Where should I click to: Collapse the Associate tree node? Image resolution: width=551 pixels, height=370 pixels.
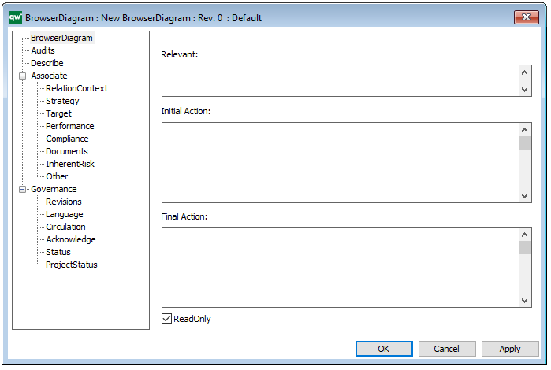pos(23,76)
